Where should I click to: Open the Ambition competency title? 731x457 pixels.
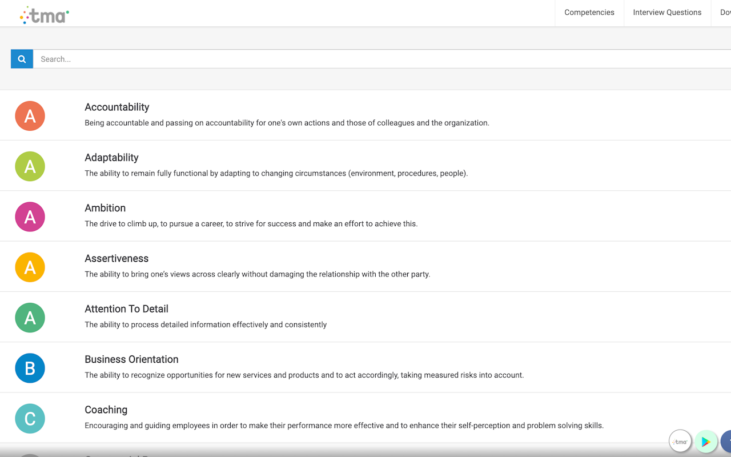[x=105, y=208]
